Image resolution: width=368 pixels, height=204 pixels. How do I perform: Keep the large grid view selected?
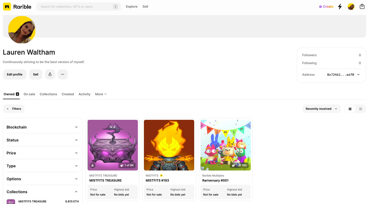pyautogui.click(x=350, y=108)
